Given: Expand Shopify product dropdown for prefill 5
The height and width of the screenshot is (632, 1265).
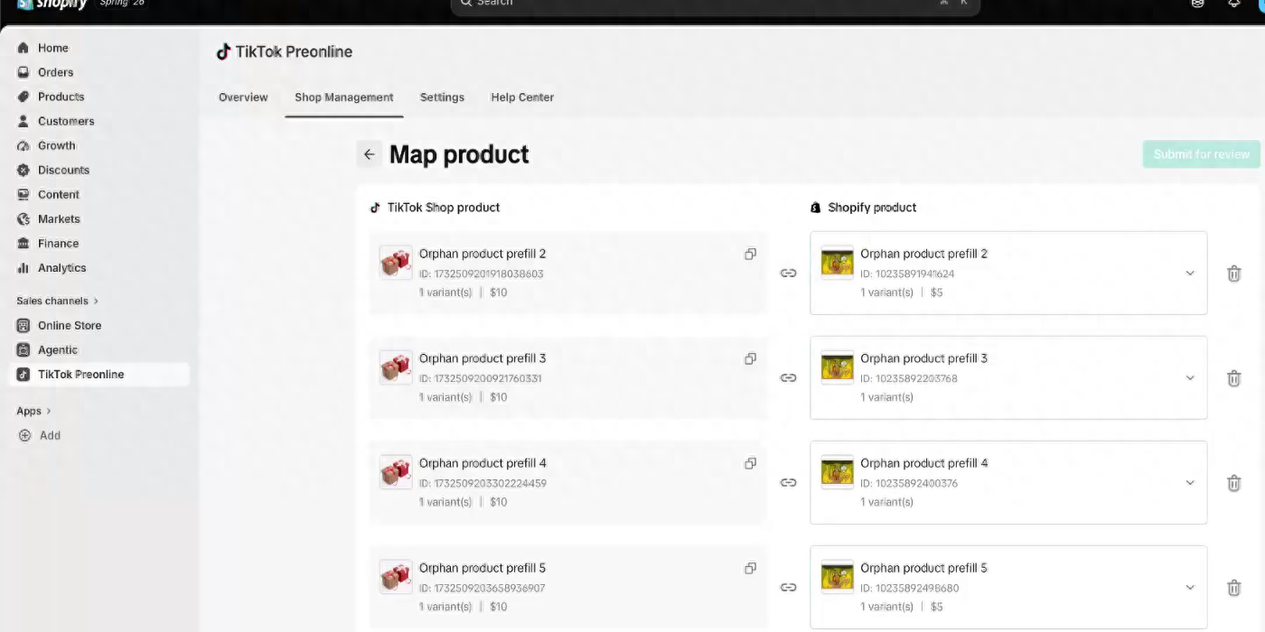Looking at the screenshot, I should [1189, 588].
